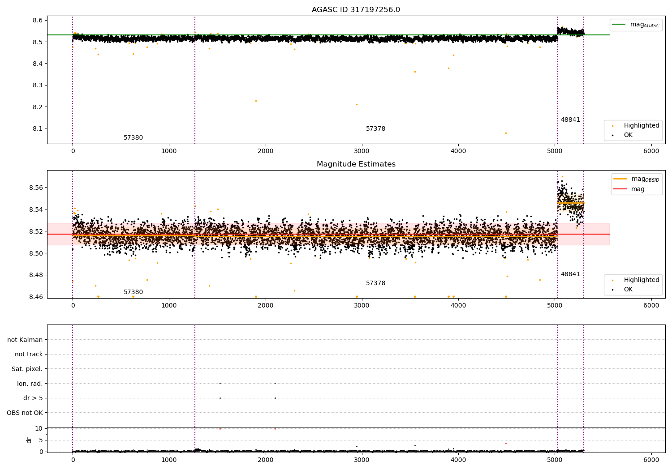Click obsid label 48841 in the AGASC ID plot
672x470 pixels.
click(570, 120)
